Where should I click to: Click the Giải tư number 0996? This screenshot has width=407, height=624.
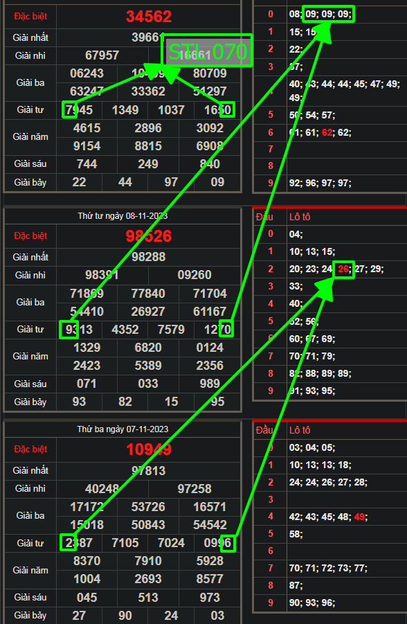(217, 543)
